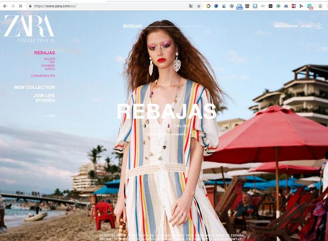Open the red FB extension icon
This screenshot has width=328, height=241.
point(294,6)
